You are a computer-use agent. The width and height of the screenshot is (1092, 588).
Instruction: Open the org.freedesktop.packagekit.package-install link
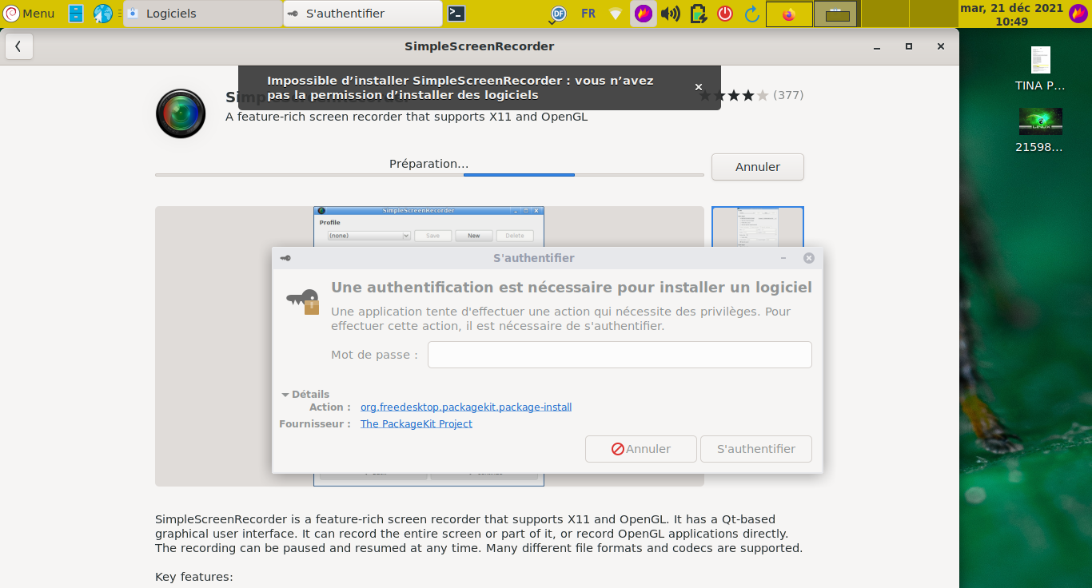[465, 407]
